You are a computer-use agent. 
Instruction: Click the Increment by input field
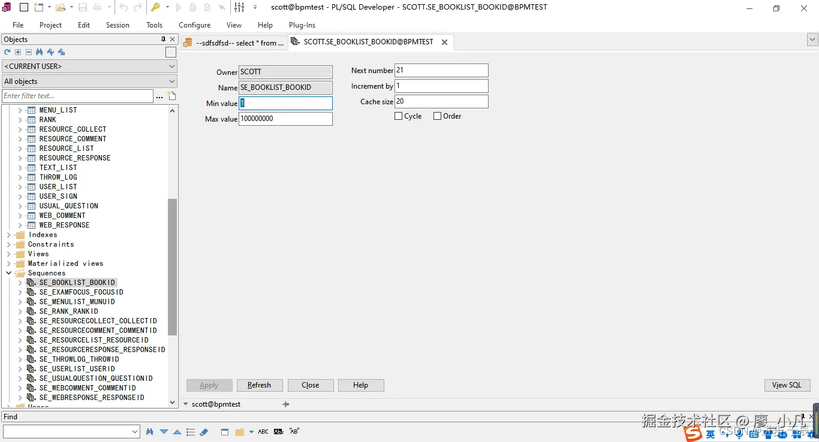pyautogui.click(x=441, y=86)
